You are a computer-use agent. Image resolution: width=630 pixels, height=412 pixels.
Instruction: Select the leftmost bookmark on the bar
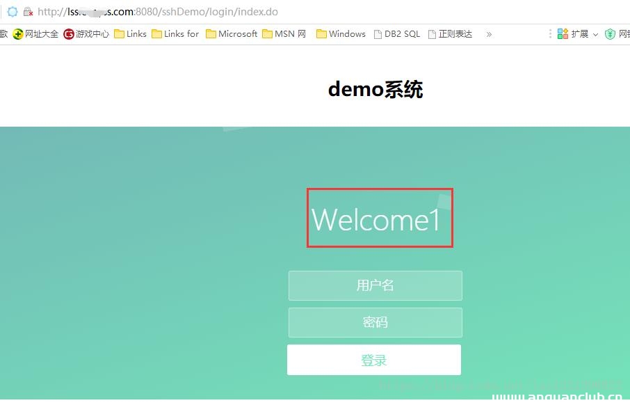3,33
